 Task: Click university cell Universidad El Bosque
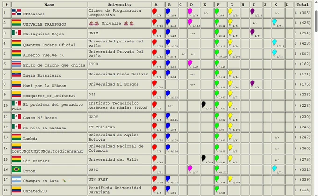tap(120, 84)
